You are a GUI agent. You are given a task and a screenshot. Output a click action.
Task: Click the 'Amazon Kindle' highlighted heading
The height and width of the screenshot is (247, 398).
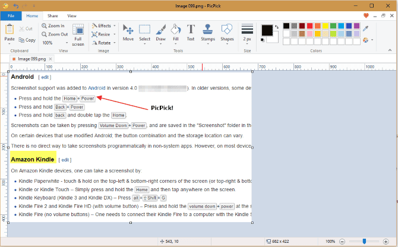[33, 159]
